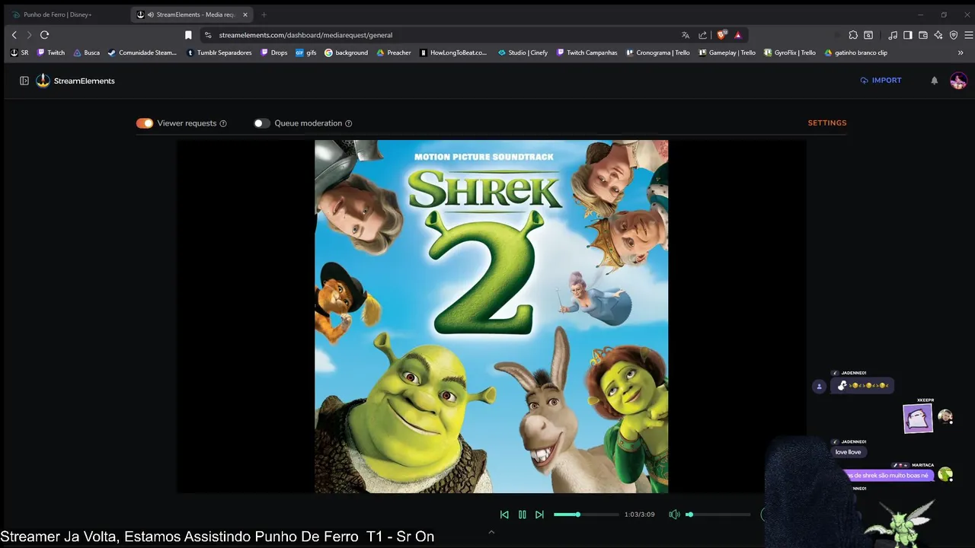Open the media control music note icon

pos(893,35)
